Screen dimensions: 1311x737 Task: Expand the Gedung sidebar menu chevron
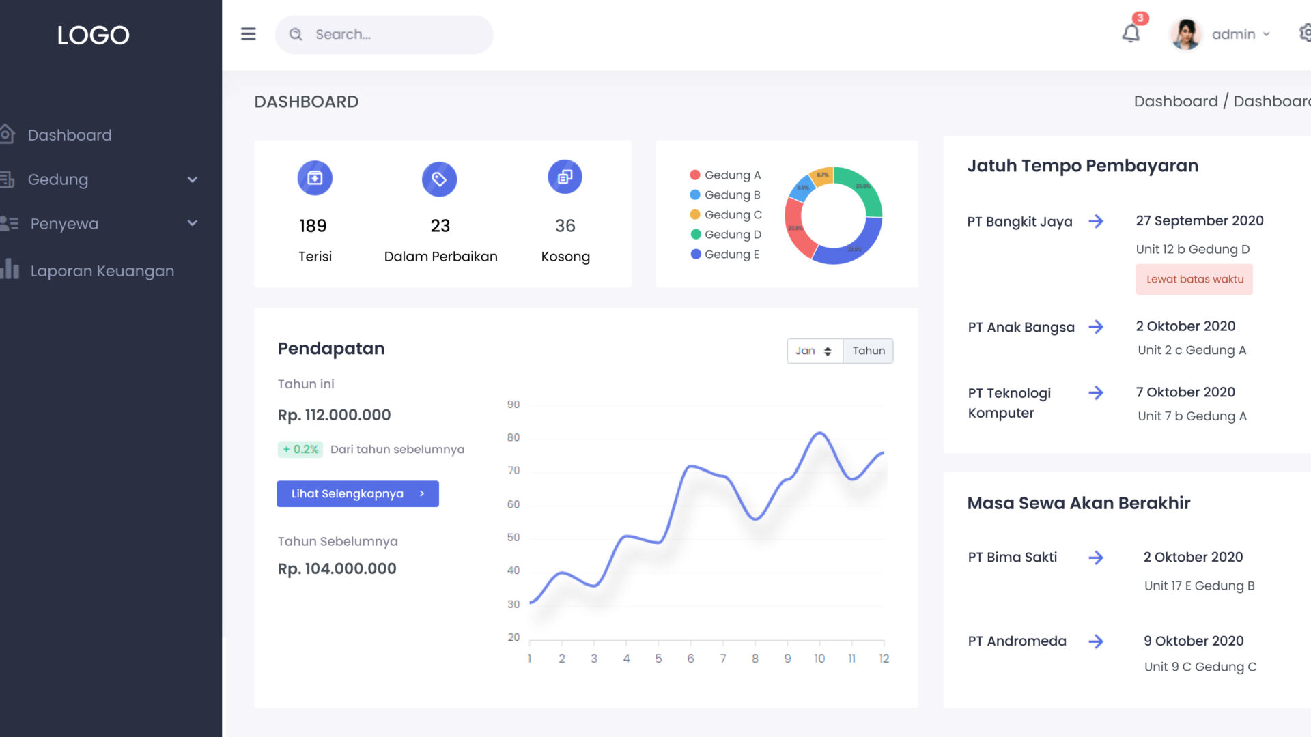(193, 179)
